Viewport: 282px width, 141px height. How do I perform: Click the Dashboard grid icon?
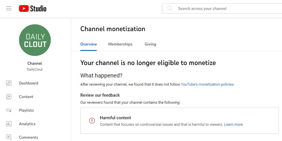click(x=9, y=83)
